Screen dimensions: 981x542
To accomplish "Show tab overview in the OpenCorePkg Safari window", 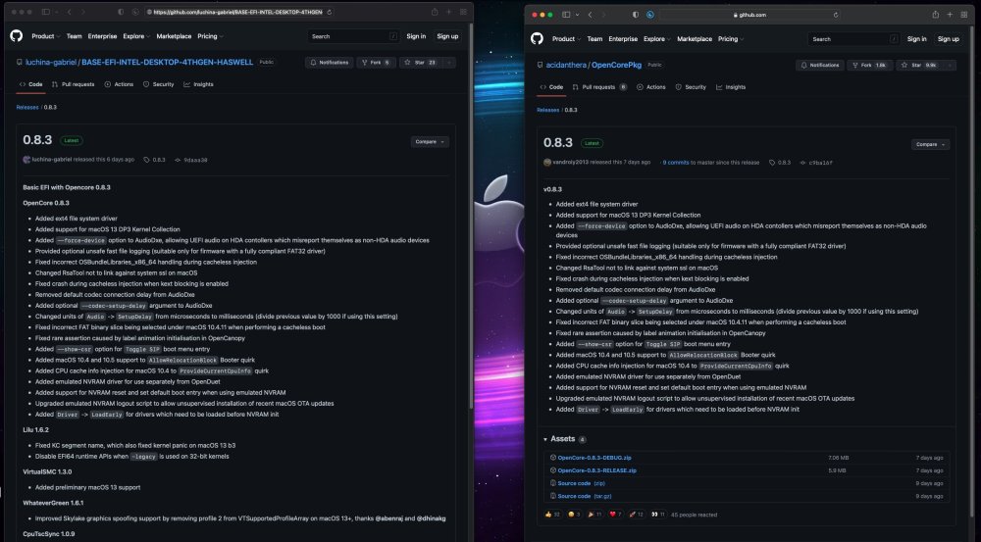I will pyautogui.click(x=964, y=15).
